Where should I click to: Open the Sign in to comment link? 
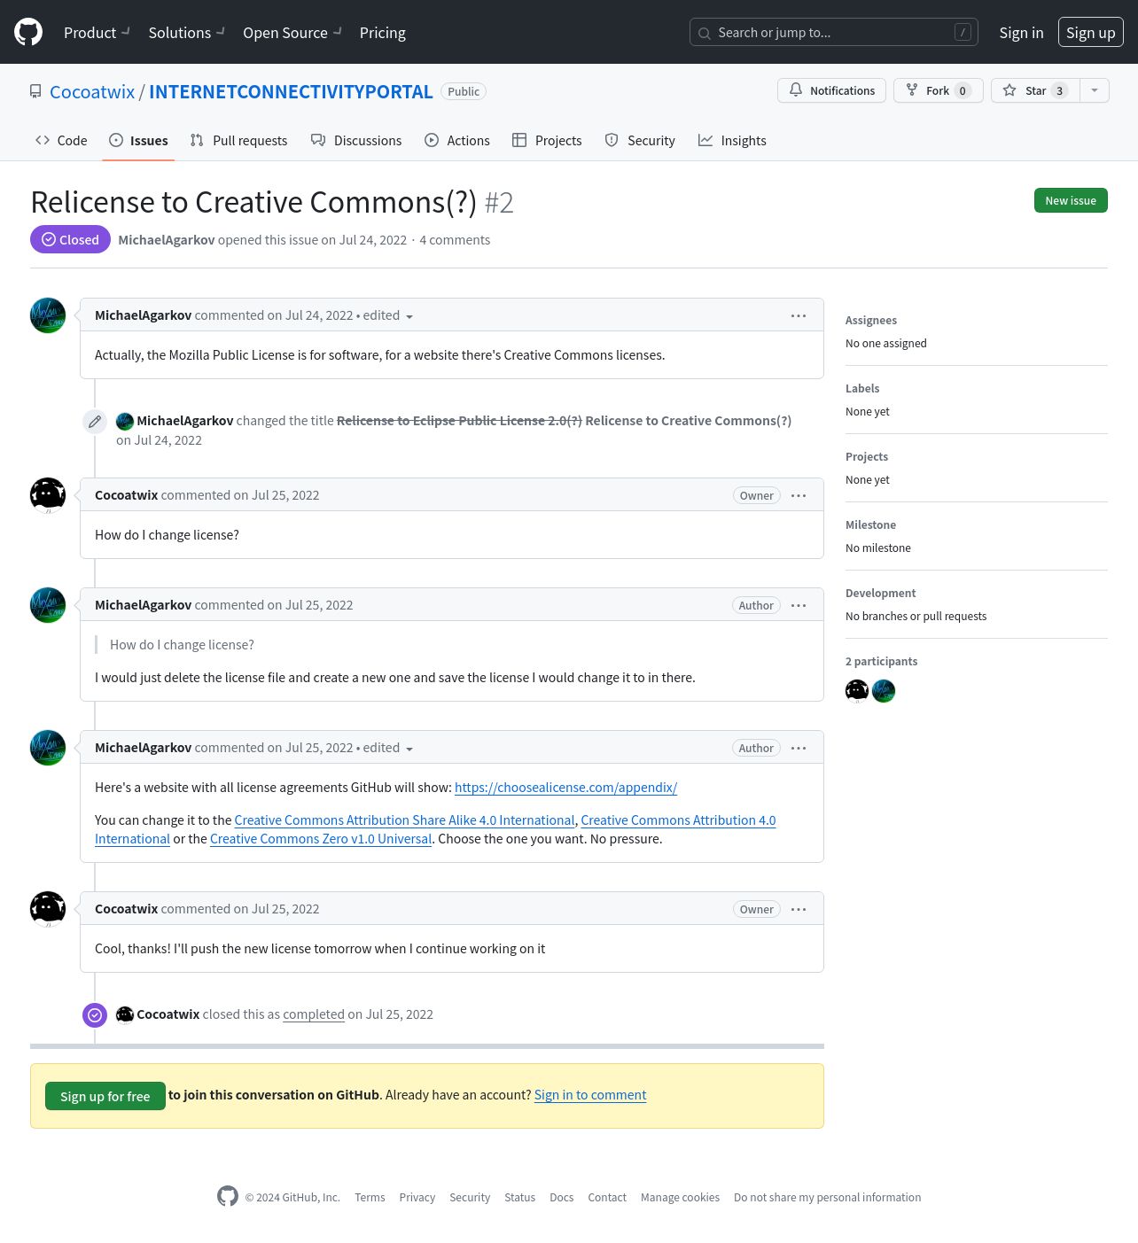click(590, 1095)
